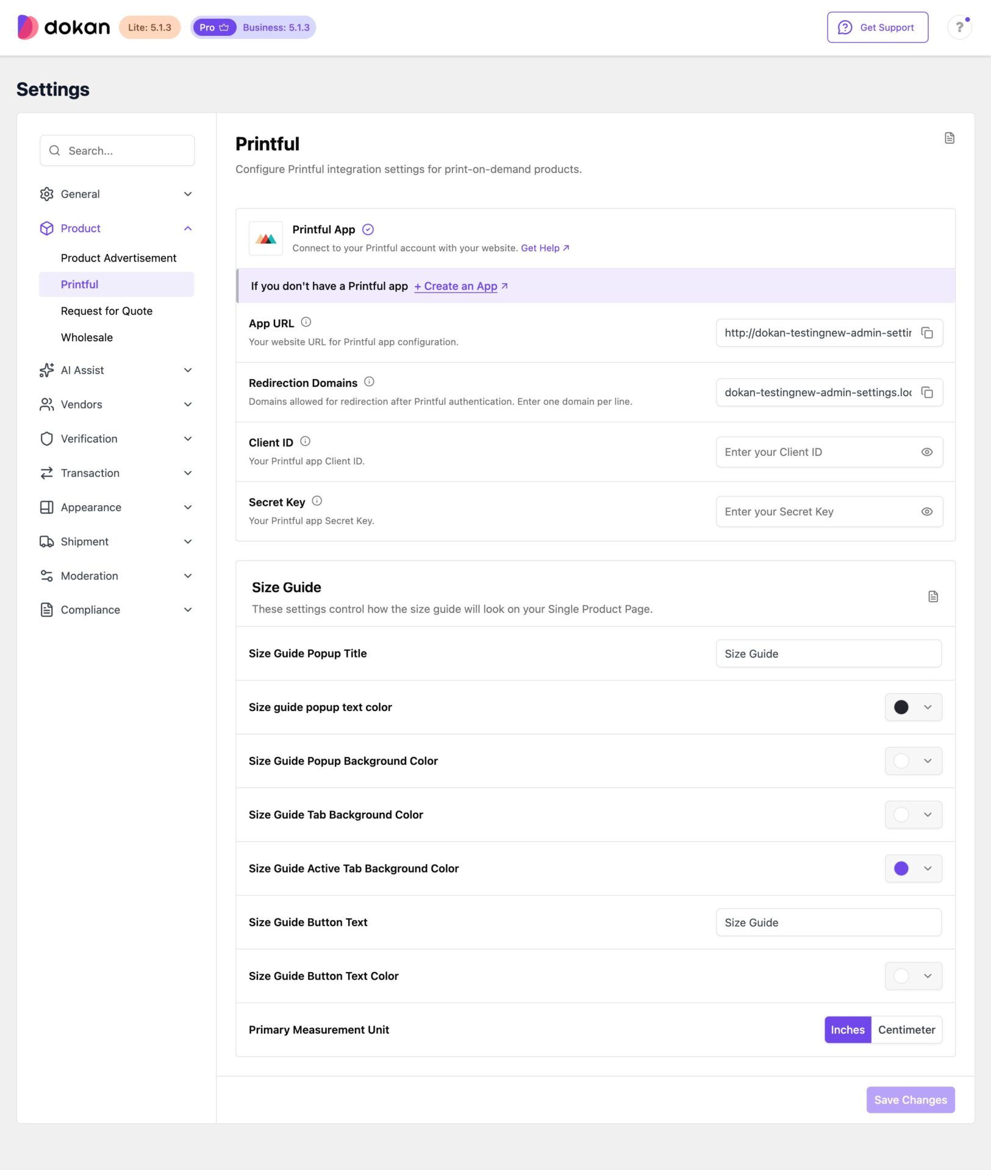The height and width of the screenshot is (1170, 991).
Task: Click the General gear icon
Action: click(x=47, y=194)
